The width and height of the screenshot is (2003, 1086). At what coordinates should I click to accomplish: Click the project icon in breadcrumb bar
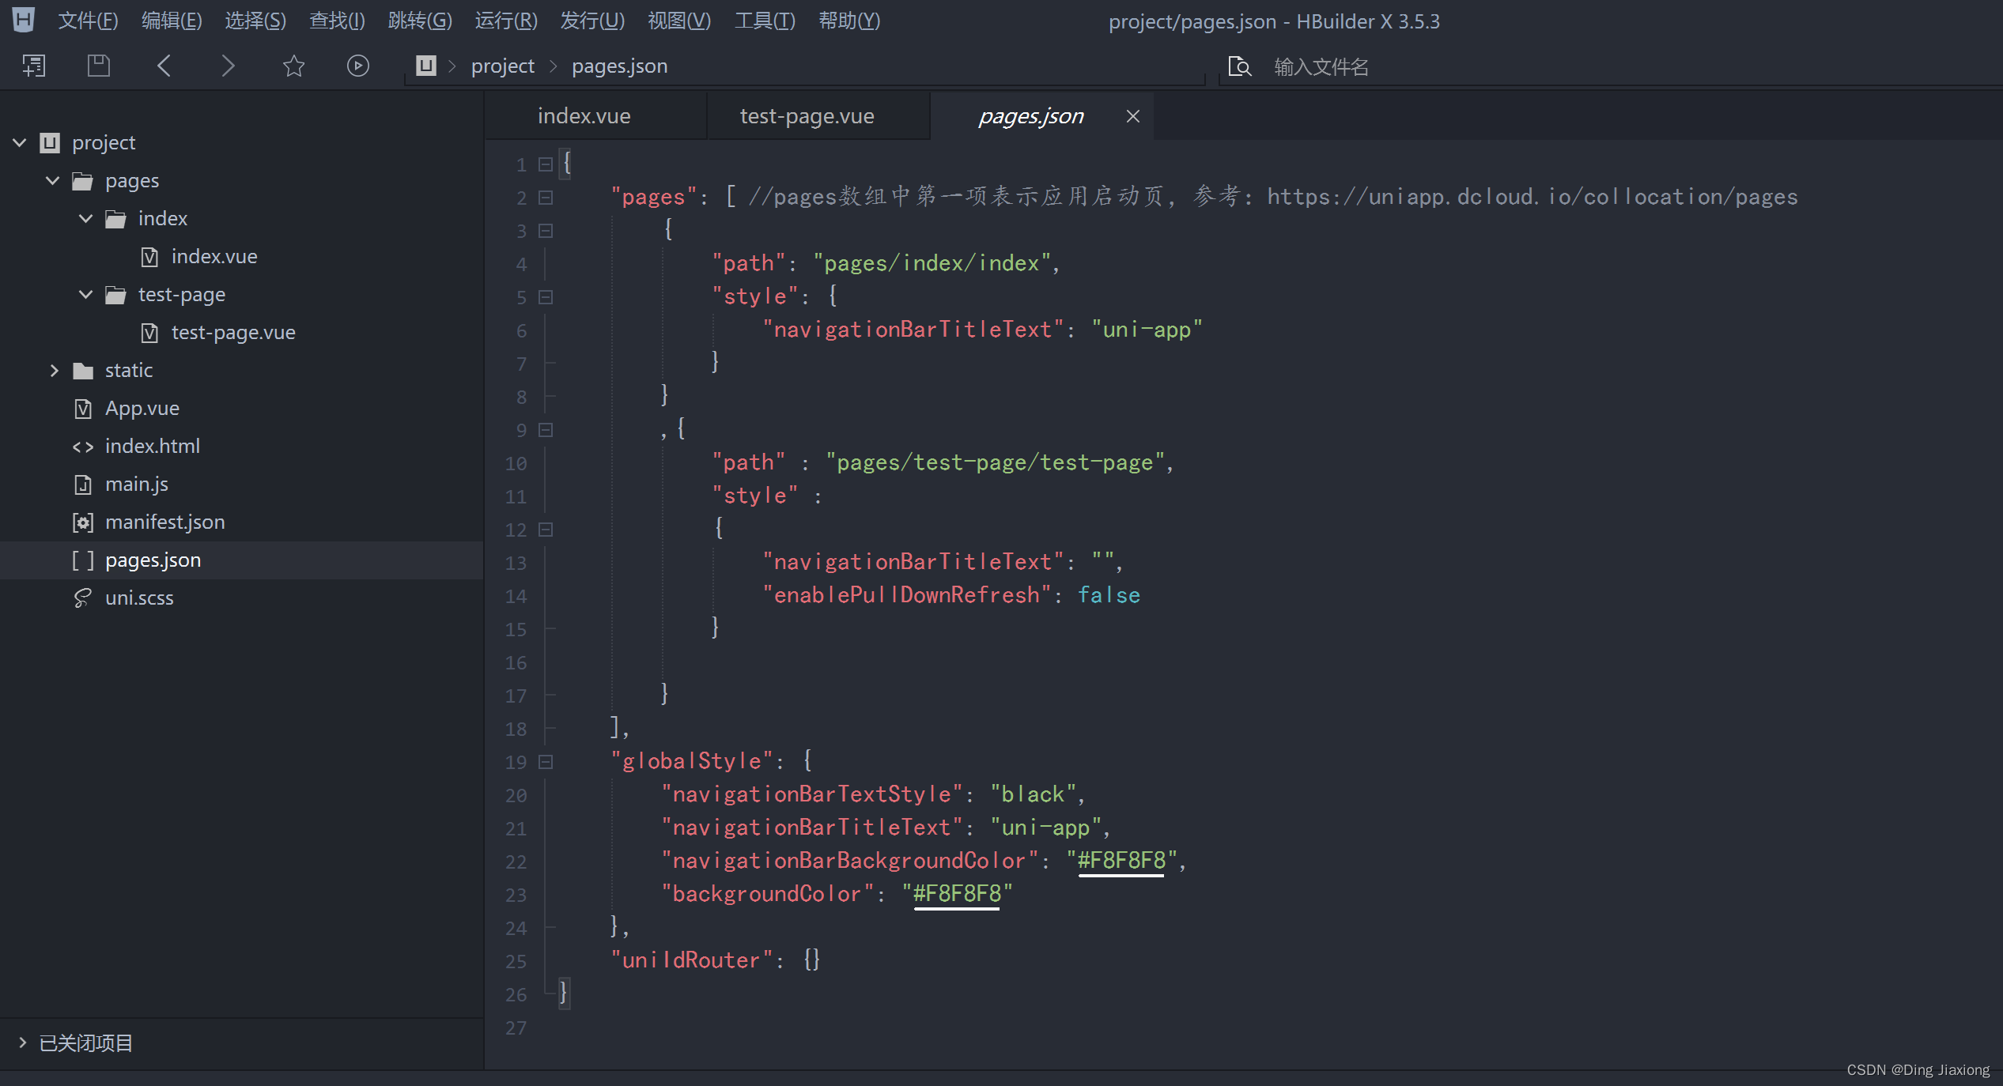point(426,66)
